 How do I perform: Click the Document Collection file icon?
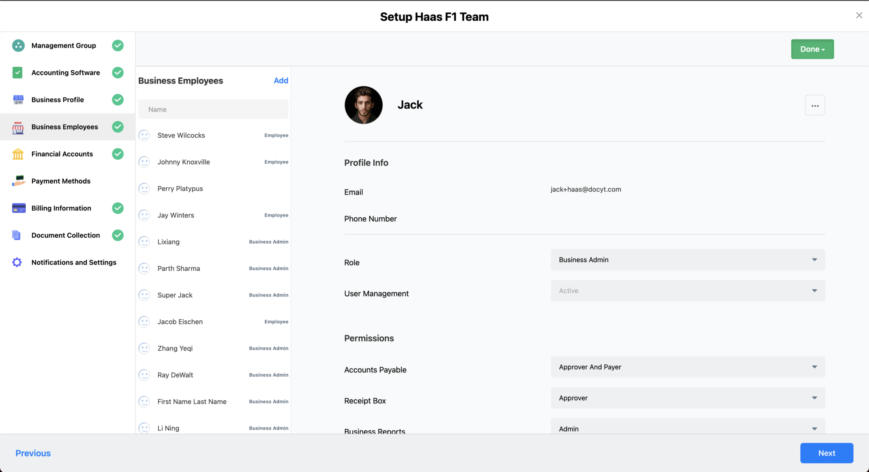17,235
